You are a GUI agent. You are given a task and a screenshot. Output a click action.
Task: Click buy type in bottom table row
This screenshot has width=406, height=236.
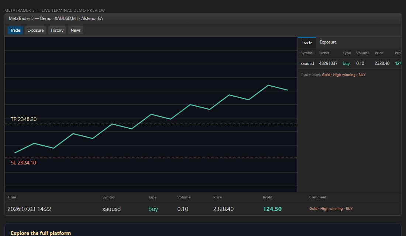pos(153,209)
